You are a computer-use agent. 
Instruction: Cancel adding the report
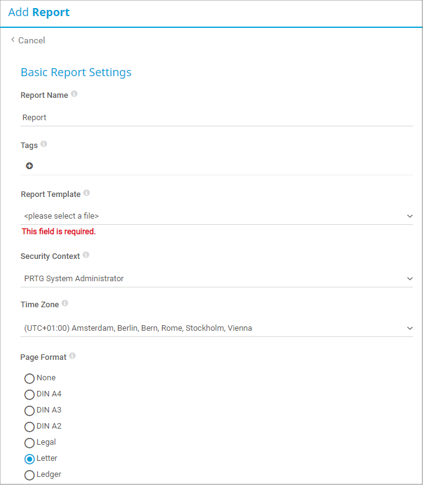[32, 40]
